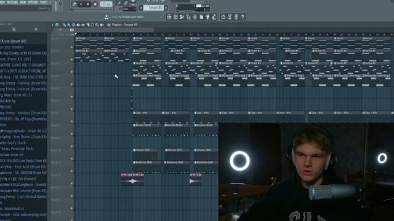Mute Track 2 with its green dot

[72, 60]
